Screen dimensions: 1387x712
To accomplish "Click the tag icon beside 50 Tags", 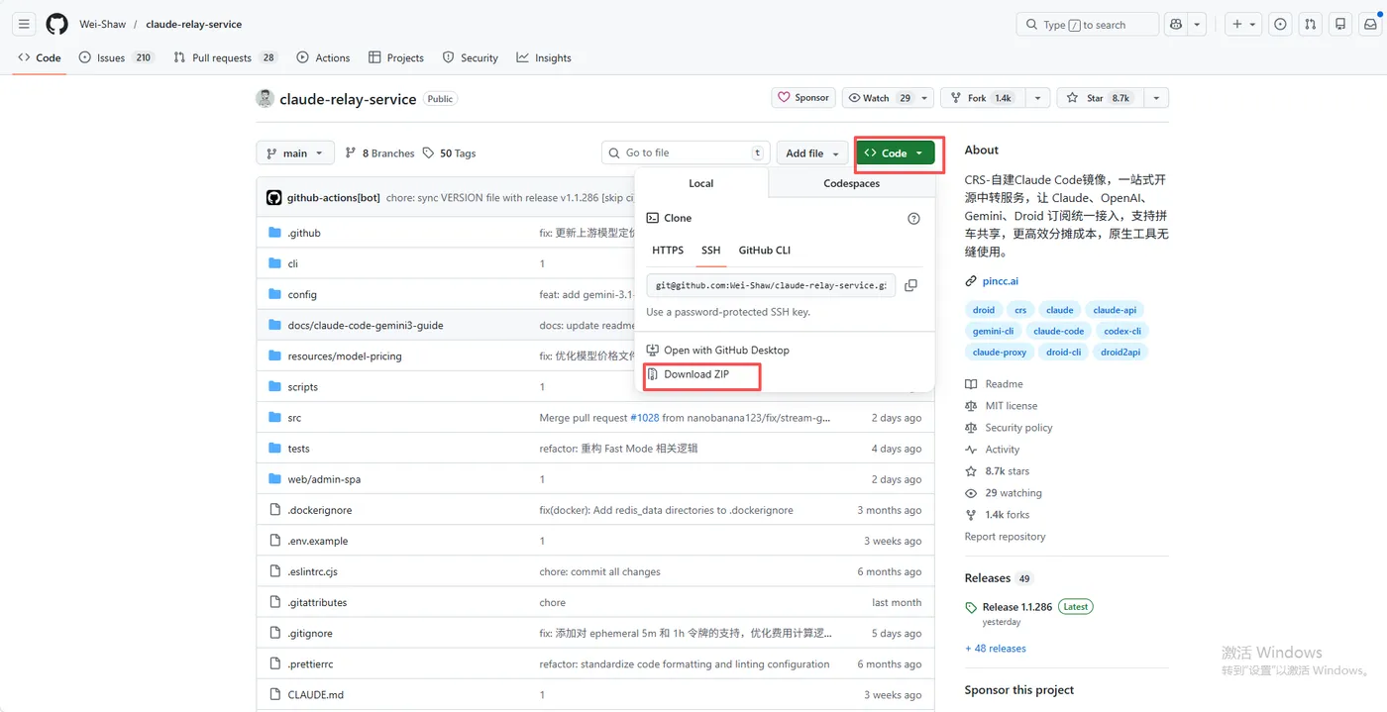I will click(x=428, y=153).
